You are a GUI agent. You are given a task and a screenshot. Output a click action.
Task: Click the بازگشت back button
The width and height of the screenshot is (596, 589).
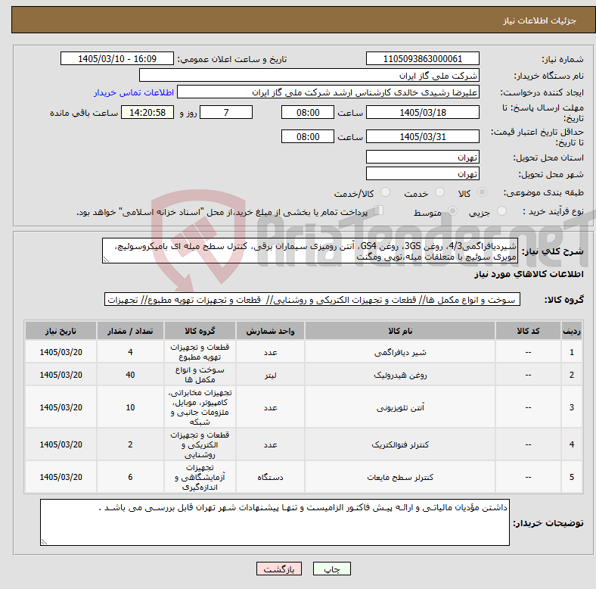279,569
